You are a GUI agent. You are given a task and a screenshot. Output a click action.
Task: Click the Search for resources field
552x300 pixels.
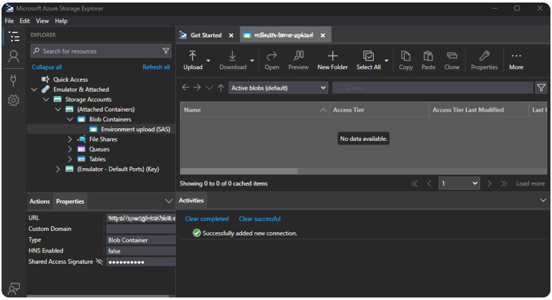(x=100, y=51)
